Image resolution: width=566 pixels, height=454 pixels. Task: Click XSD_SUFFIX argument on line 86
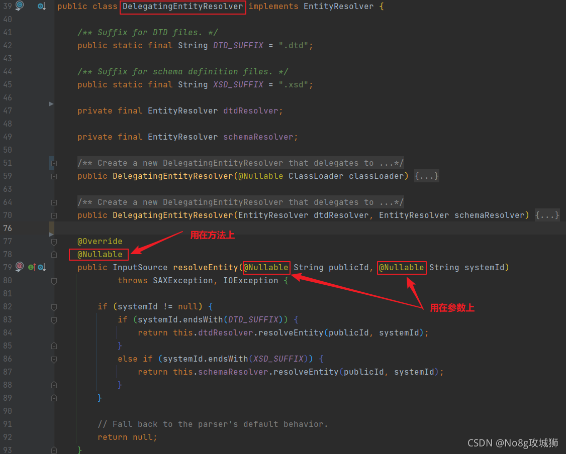[278, 359]
